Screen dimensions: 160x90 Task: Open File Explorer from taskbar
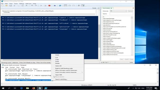coord(27,88)
